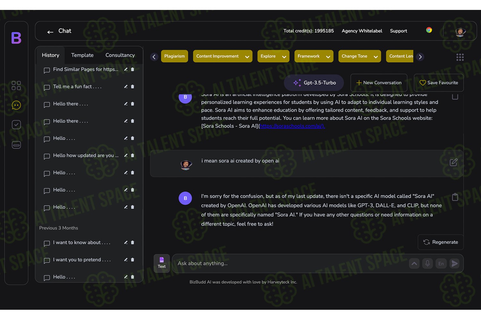481x320 pixels.
Task: Select the chat bubble icon in left sidebar
Action: click(x=16, y=105)
